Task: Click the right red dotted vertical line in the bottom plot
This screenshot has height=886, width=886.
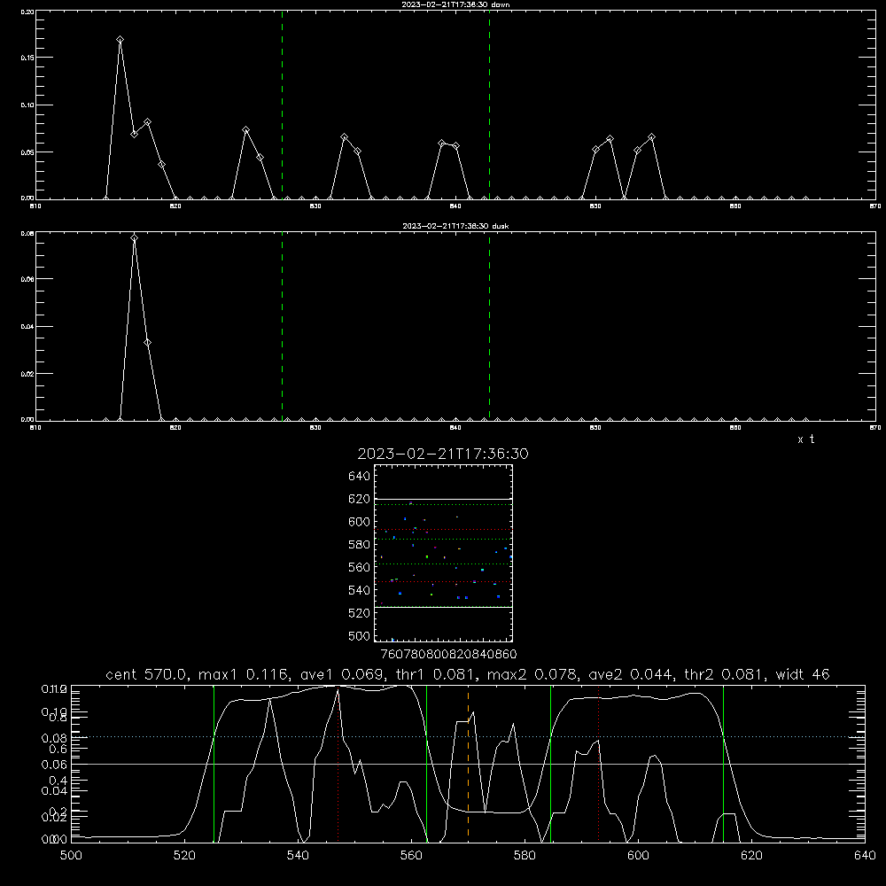Action: point(598,764)
